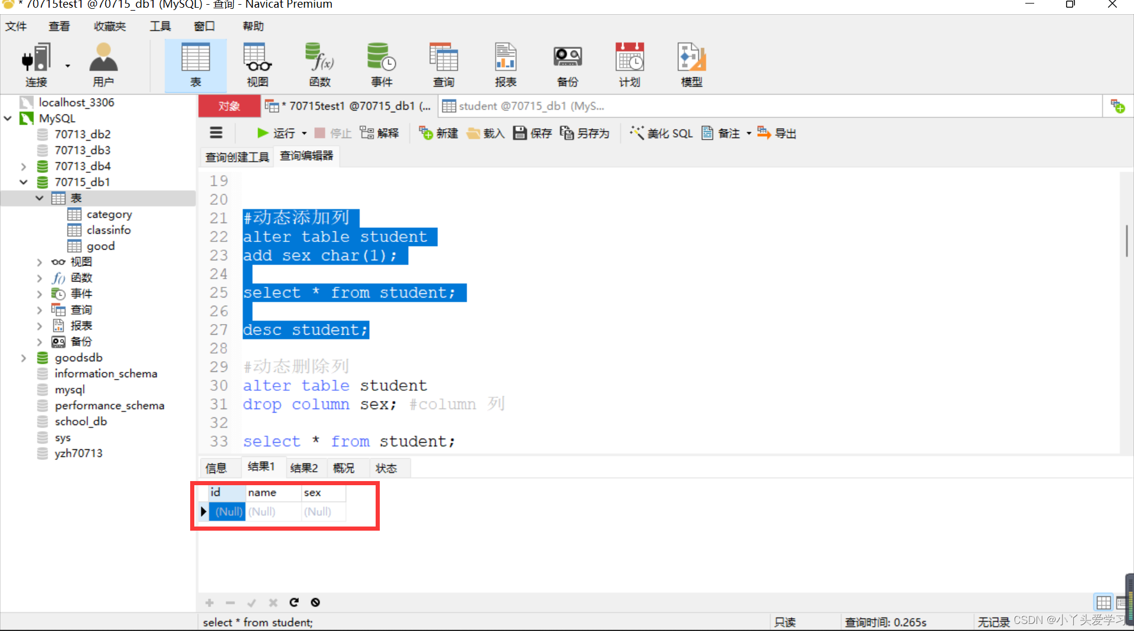Expand the 事件 node in tree
Image resolution: width=1134 pixels, height=631 pixels.
point(40,294)
